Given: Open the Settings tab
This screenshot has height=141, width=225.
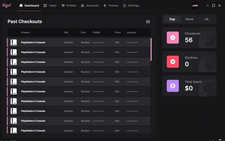Looking at the screenshot, I should coord(131,6).
